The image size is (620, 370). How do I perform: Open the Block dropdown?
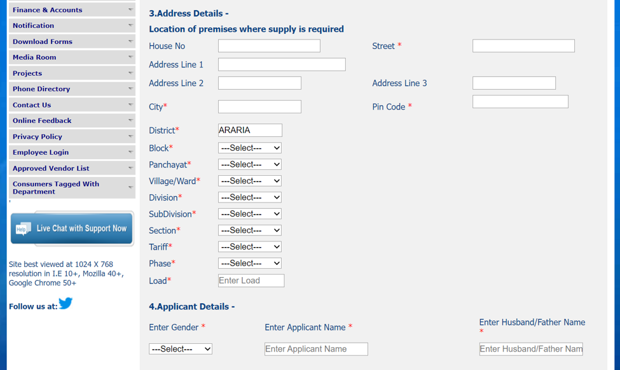(x=249, y=147)
